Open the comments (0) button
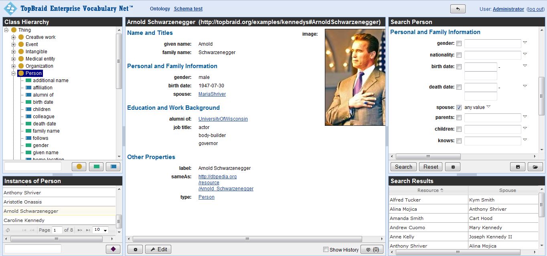This screenshot has height=256, width=547. click(x=372, y=249)
